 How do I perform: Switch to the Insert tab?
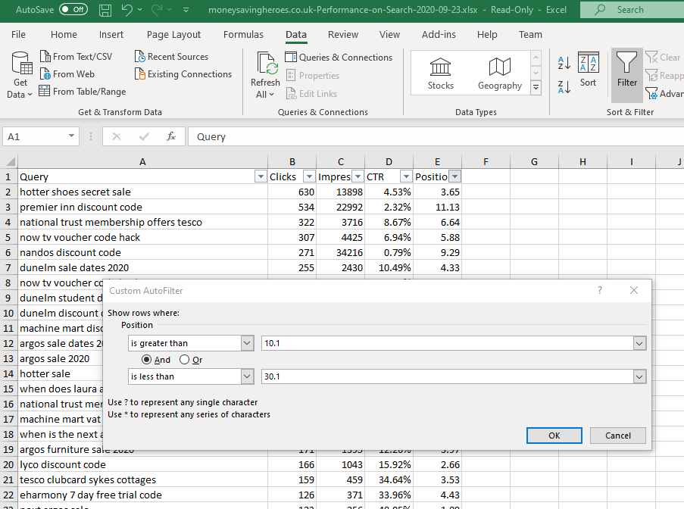tap(111, 34)
